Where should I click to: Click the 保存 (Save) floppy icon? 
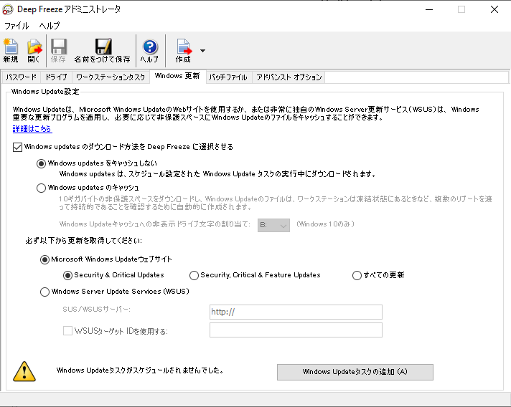(x=58, y=50)
